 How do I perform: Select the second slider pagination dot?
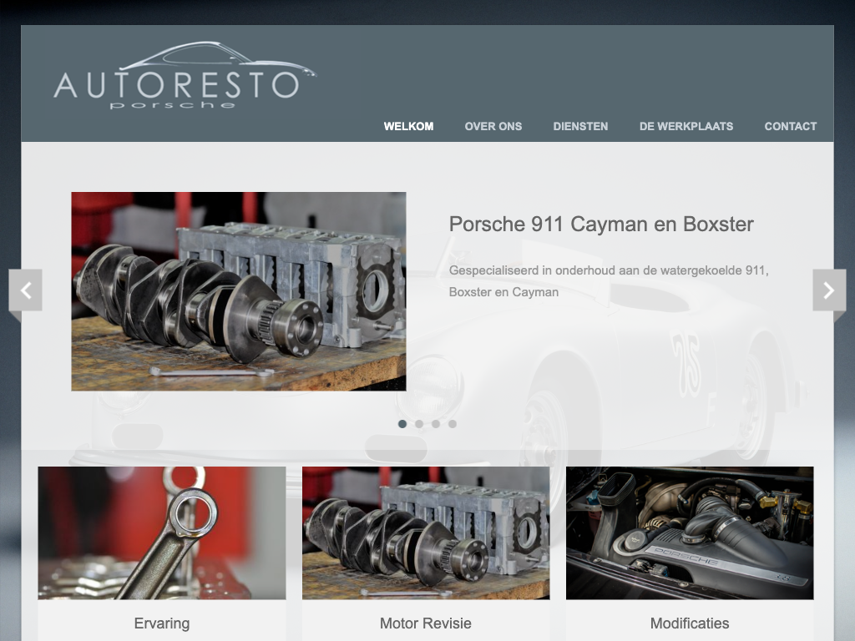point(419,424)
